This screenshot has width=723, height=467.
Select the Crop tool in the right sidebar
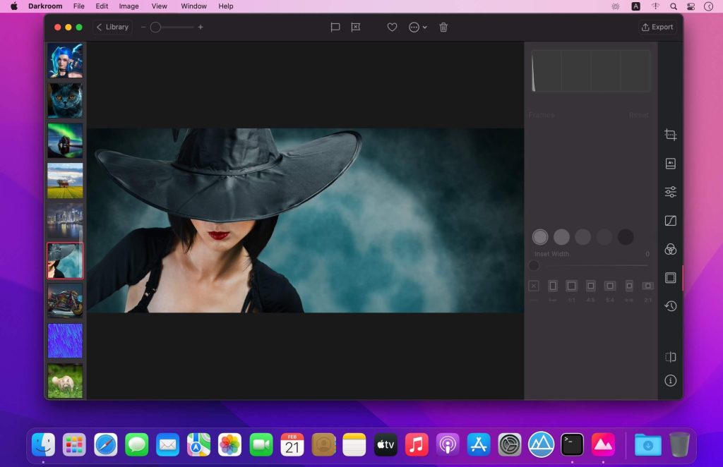(670, 134)
